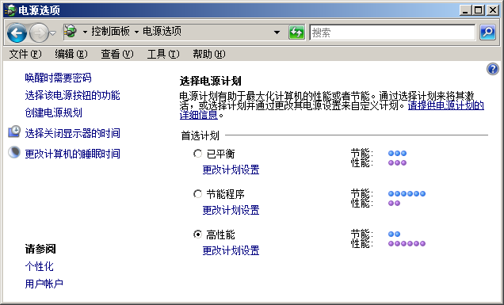Open 唤醒时需要密码 link
The width and height of the screenshot is (504, 305).
[58, 78]
